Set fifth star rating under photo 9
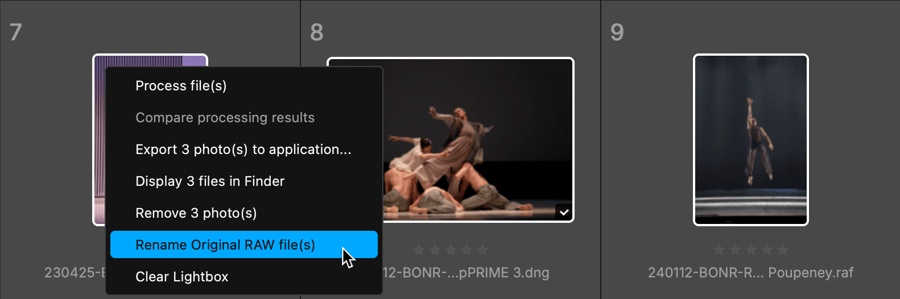900x299 pixels. (783, 250)
